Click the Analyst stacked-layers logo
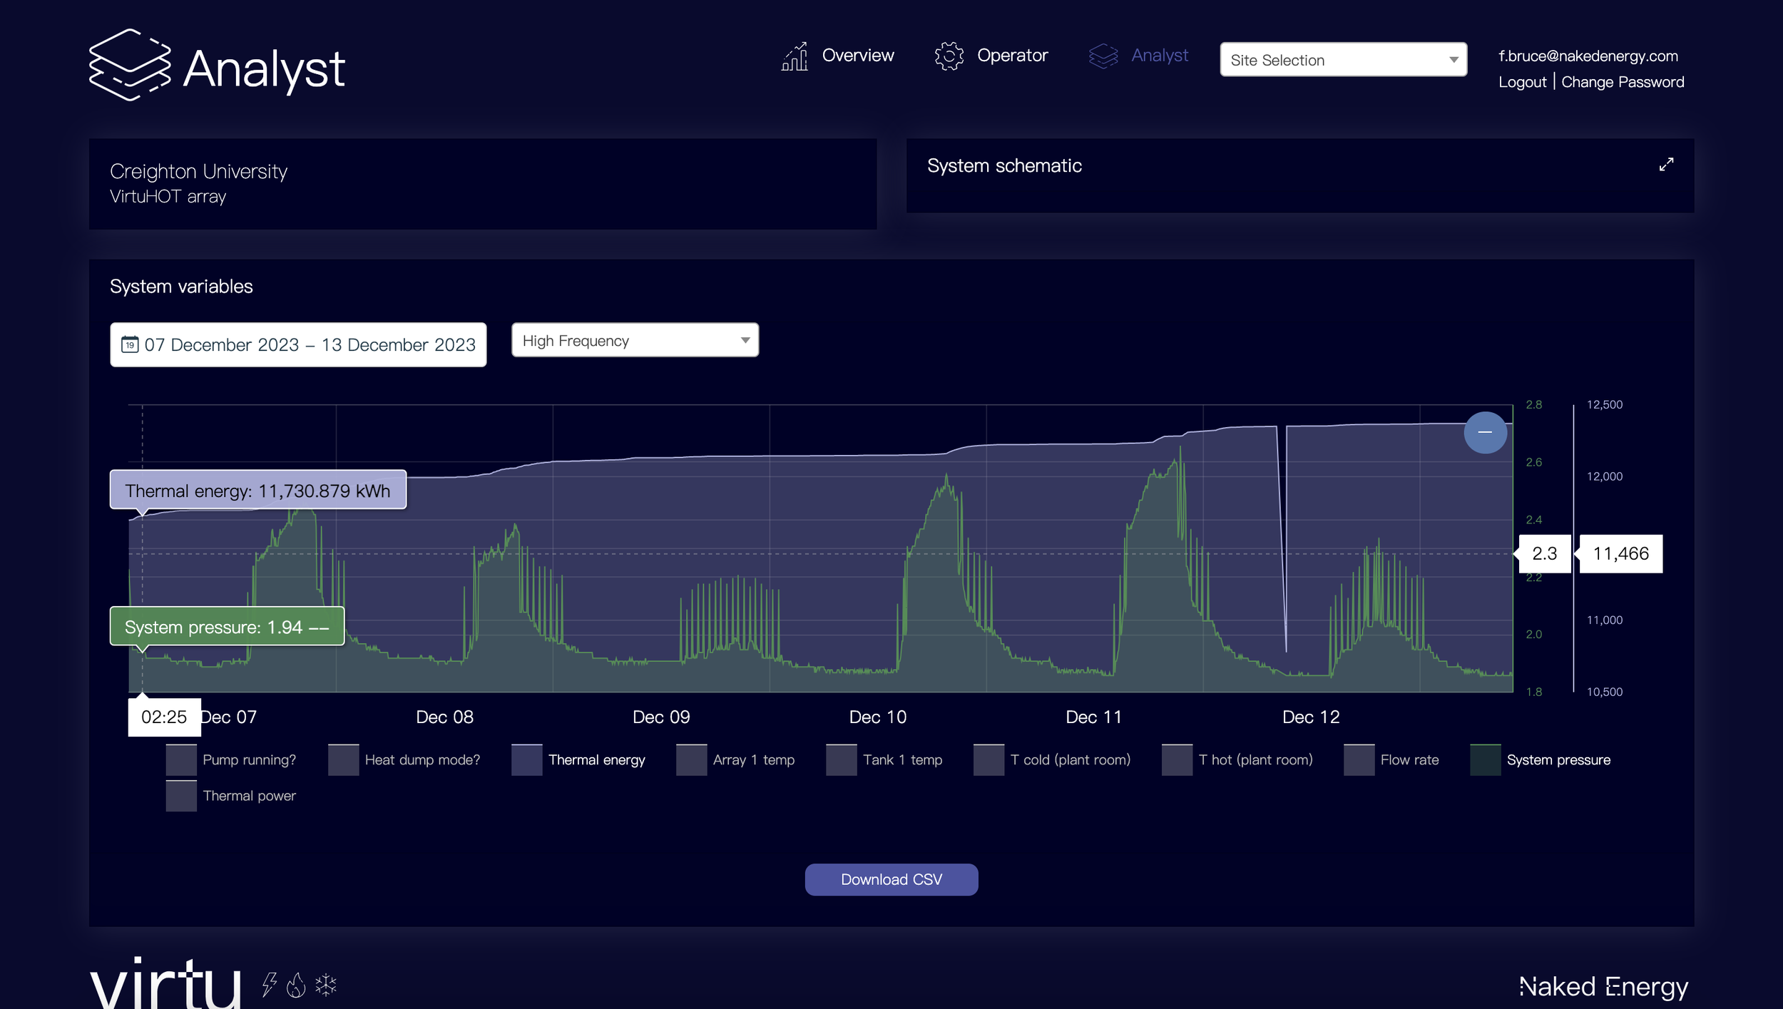This screenshot has height=1009, width=1783. 130,66
